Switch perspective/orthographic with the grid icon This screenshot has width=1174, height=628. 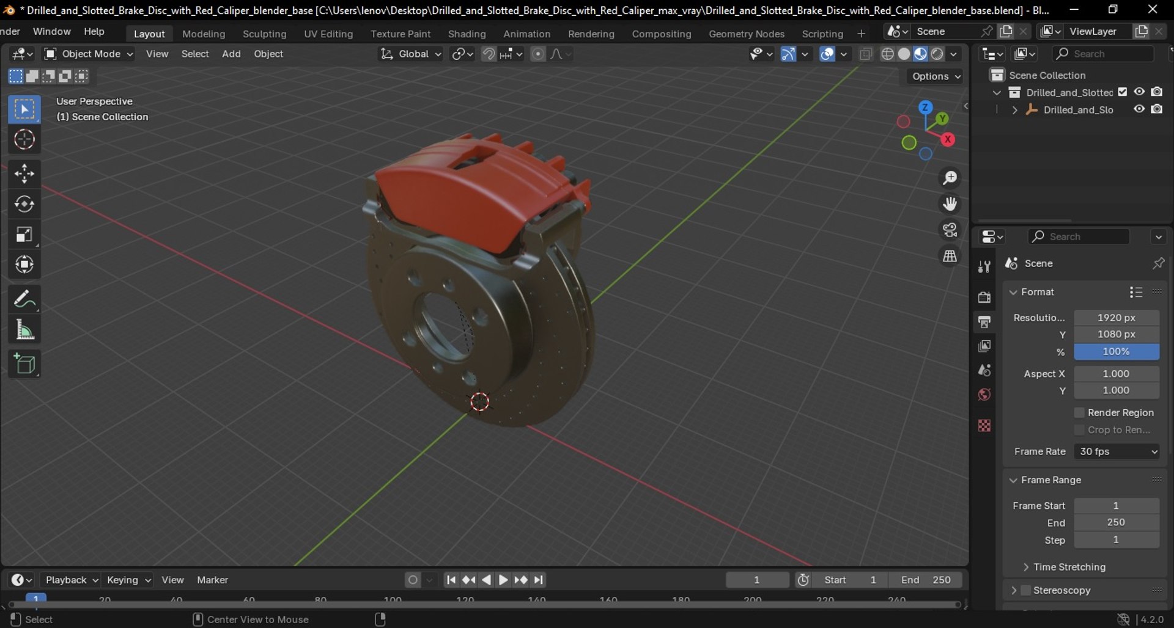click(950, 257)
